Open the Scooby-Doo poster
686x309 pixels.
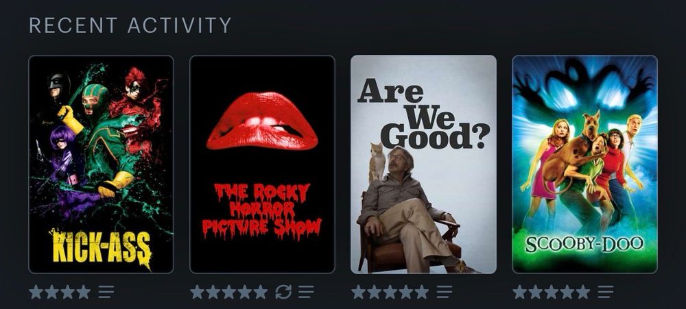click(585, 164)
